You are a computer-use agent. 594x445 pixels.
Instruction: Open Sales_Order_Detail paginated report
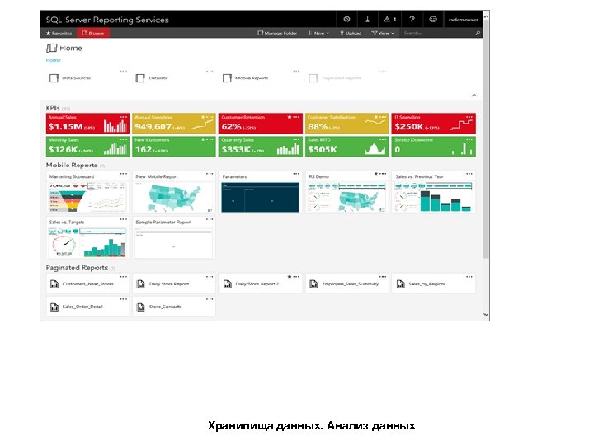(x=87, y=307)
